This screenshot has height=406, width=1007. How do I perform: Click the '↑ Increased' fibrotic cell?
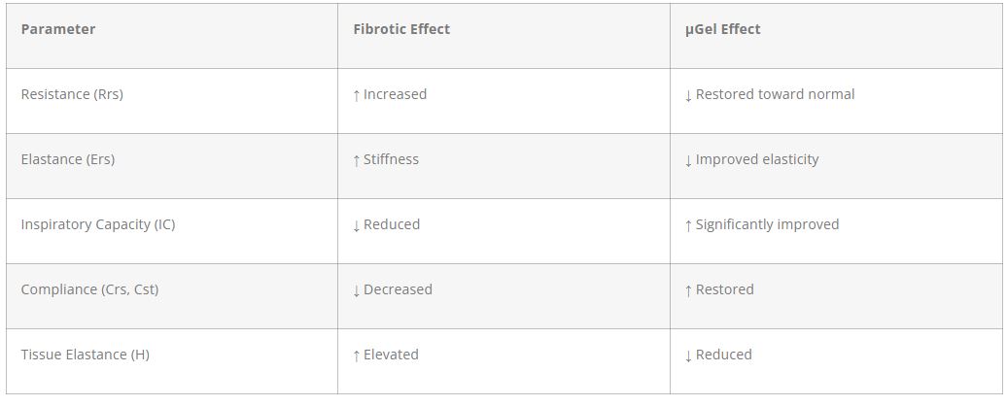coord(390,94)
